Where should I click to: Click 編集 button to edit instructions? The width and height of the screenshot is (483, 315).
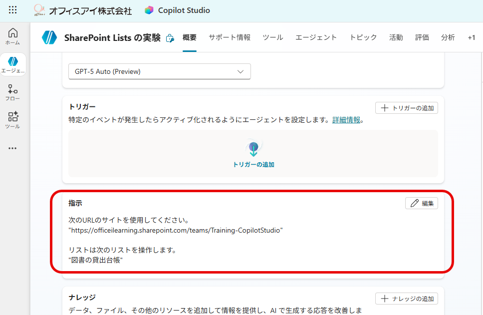tap(422, 203)
